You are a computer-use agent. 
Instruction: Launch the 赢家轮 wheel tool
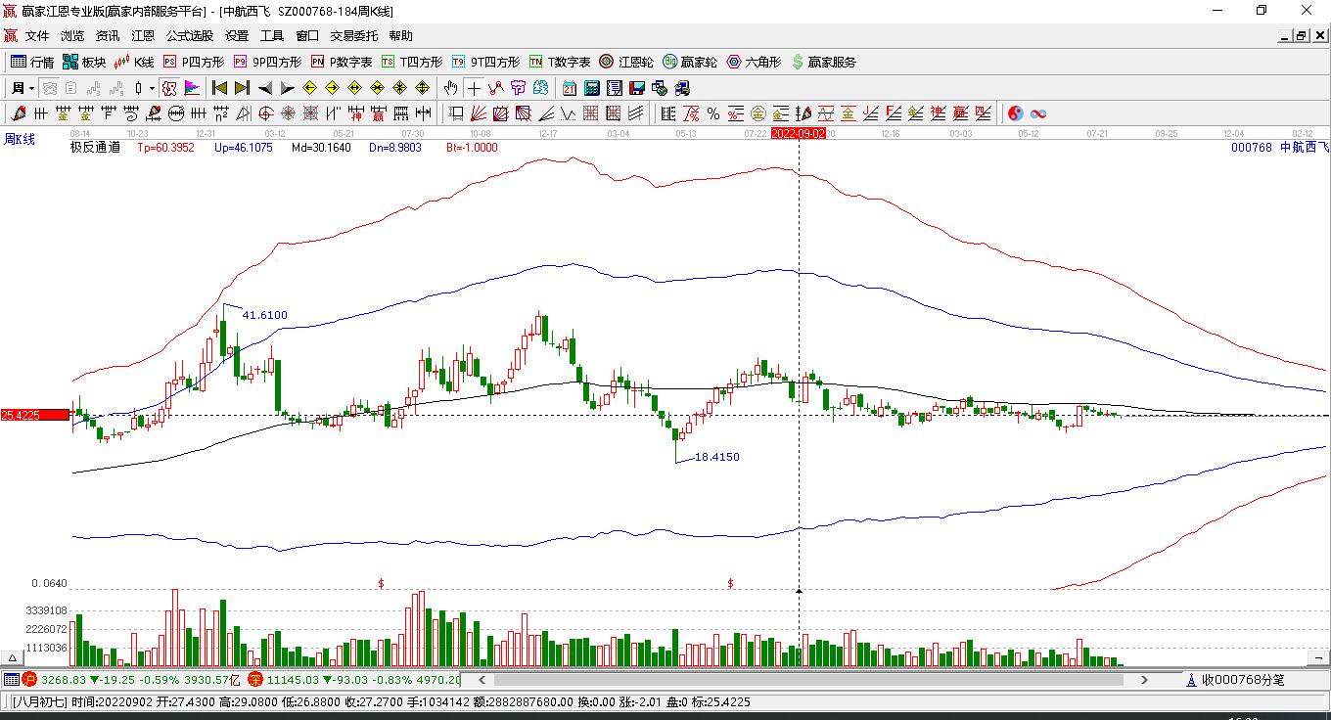(x=690, y=62)
